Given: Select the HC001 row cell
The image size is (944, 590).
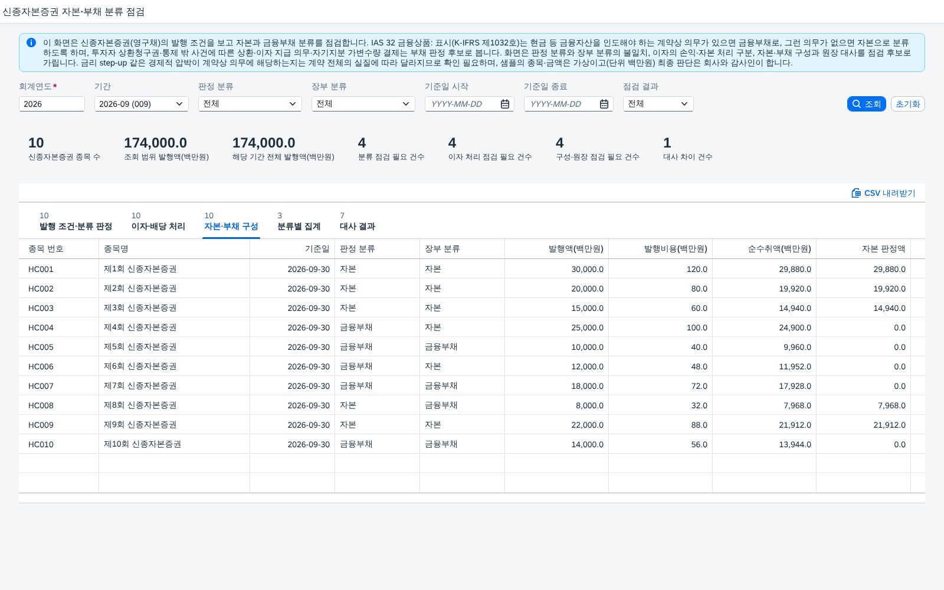Looking at the screenshot, I should point(59,269).
